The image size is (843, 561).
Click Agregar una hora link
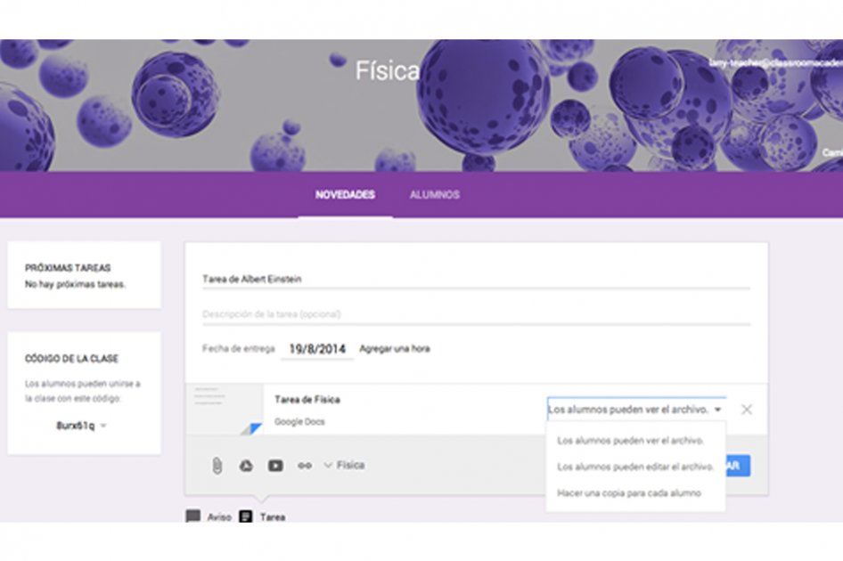(x=395, y=349)
